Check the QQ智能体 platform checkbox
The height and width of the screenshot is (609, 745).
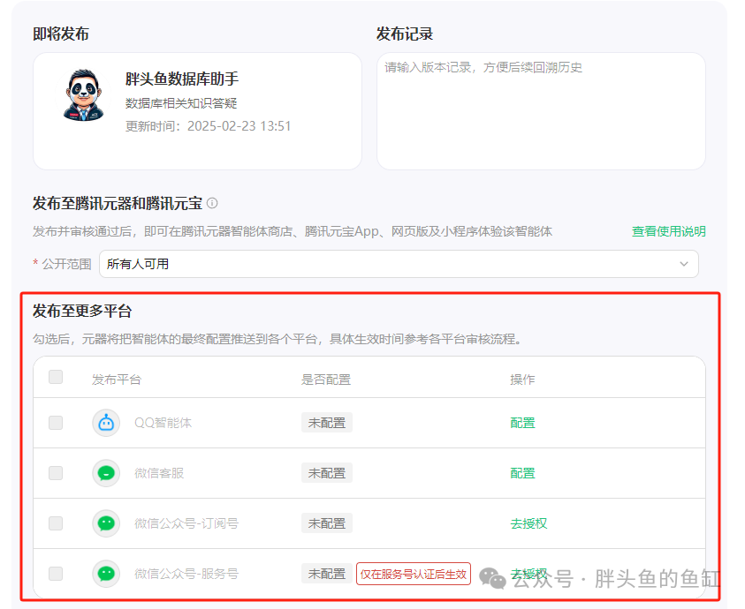[56, 423]
